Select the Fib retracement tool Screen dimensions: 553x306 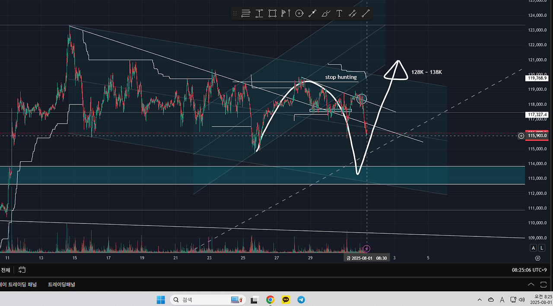(x=246, y=13)
